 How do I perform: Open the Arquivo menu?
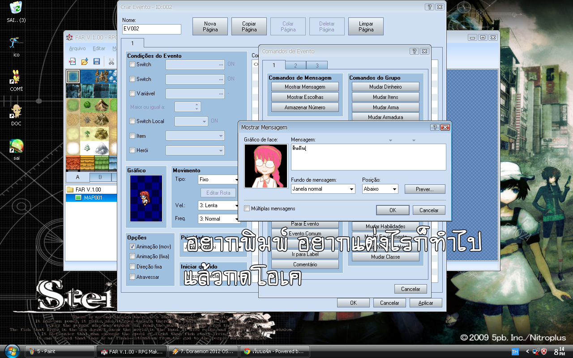pyautogui.click(x=77, y=48)
